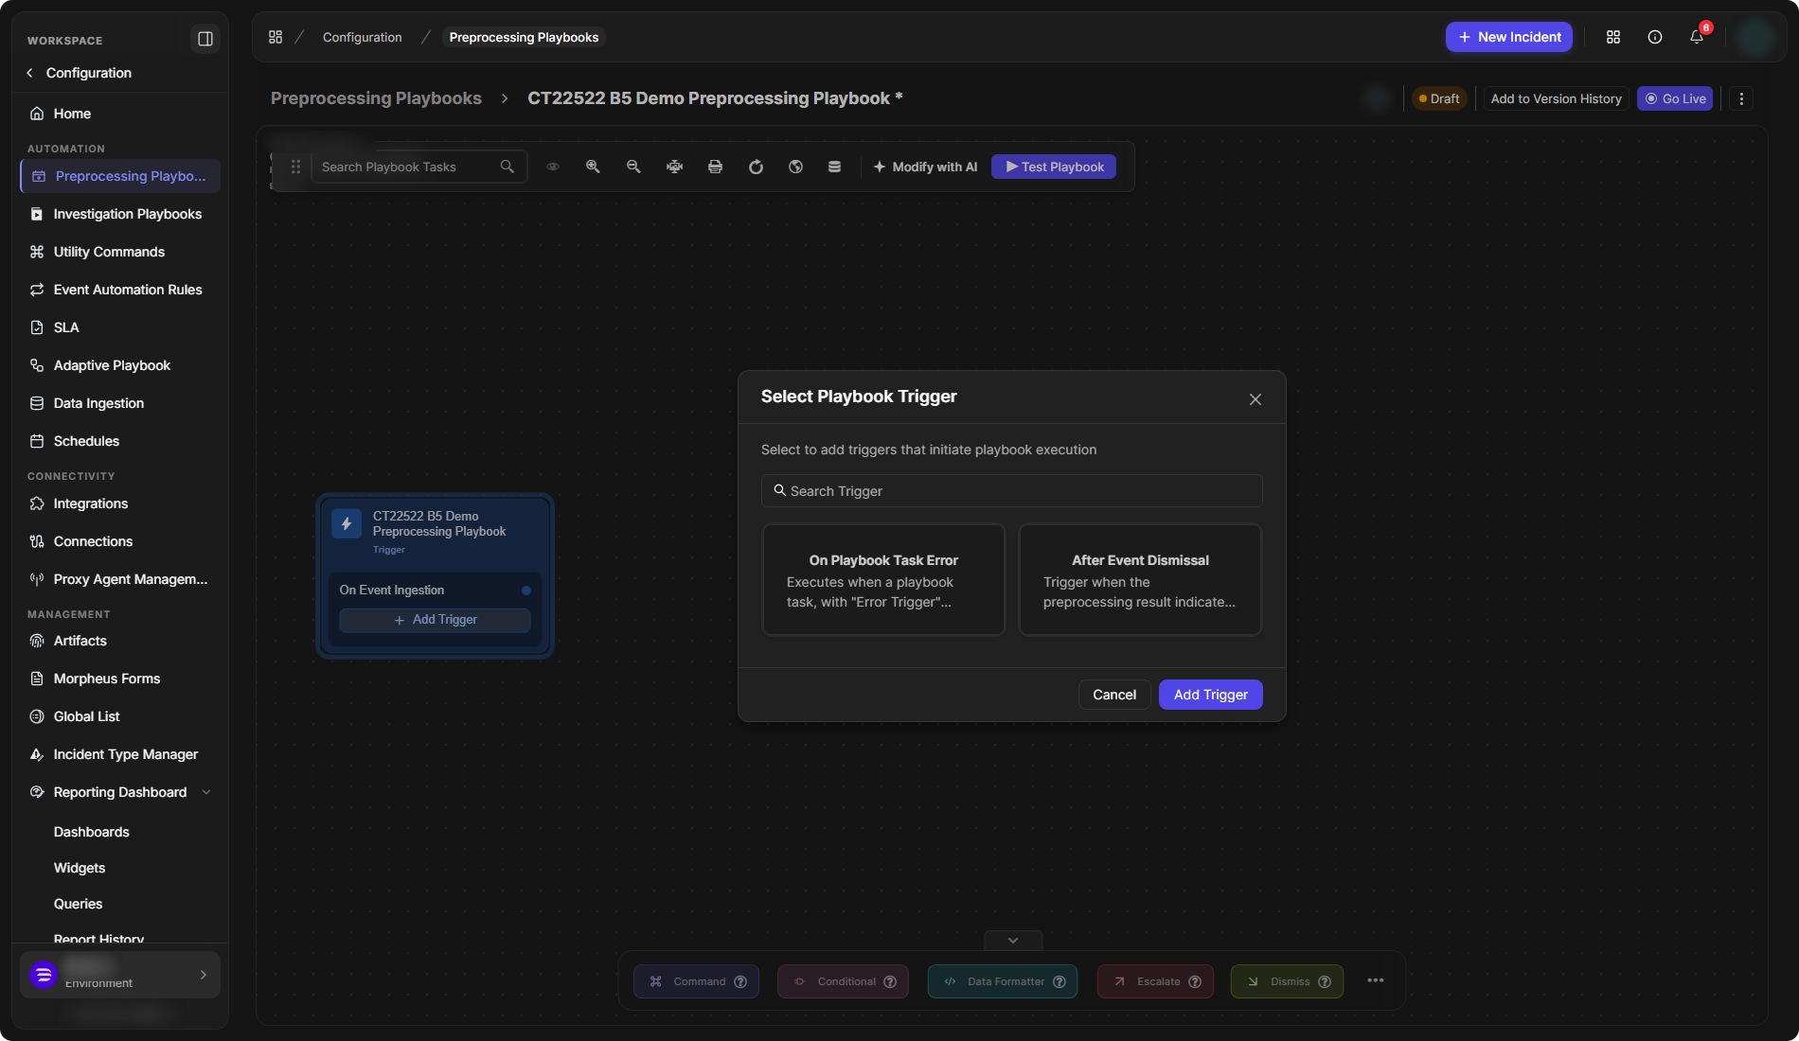The image size is (1799, 1041).
Task: Open Investigation Playbooks in sidebar
Action: [120, 214]
